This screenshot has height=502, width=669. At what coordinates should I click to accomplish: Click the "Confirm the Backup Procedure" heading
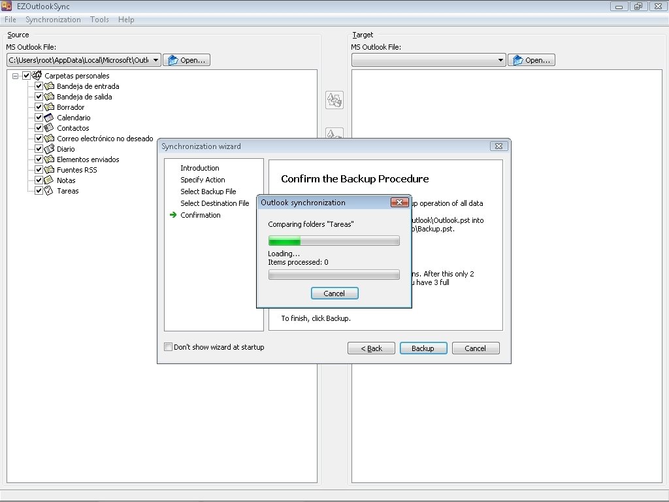click(355, 179)
